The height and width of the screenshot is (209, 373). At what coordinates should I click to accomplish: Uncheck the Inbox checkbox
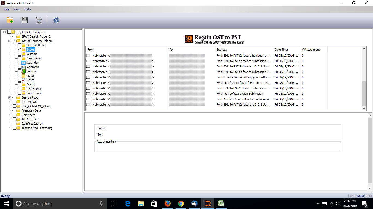point(20,50)
